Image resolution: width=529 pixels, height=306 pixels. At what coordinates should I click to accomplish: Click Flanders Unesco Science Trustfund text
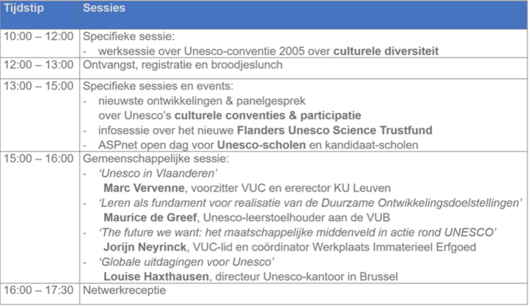335,130
